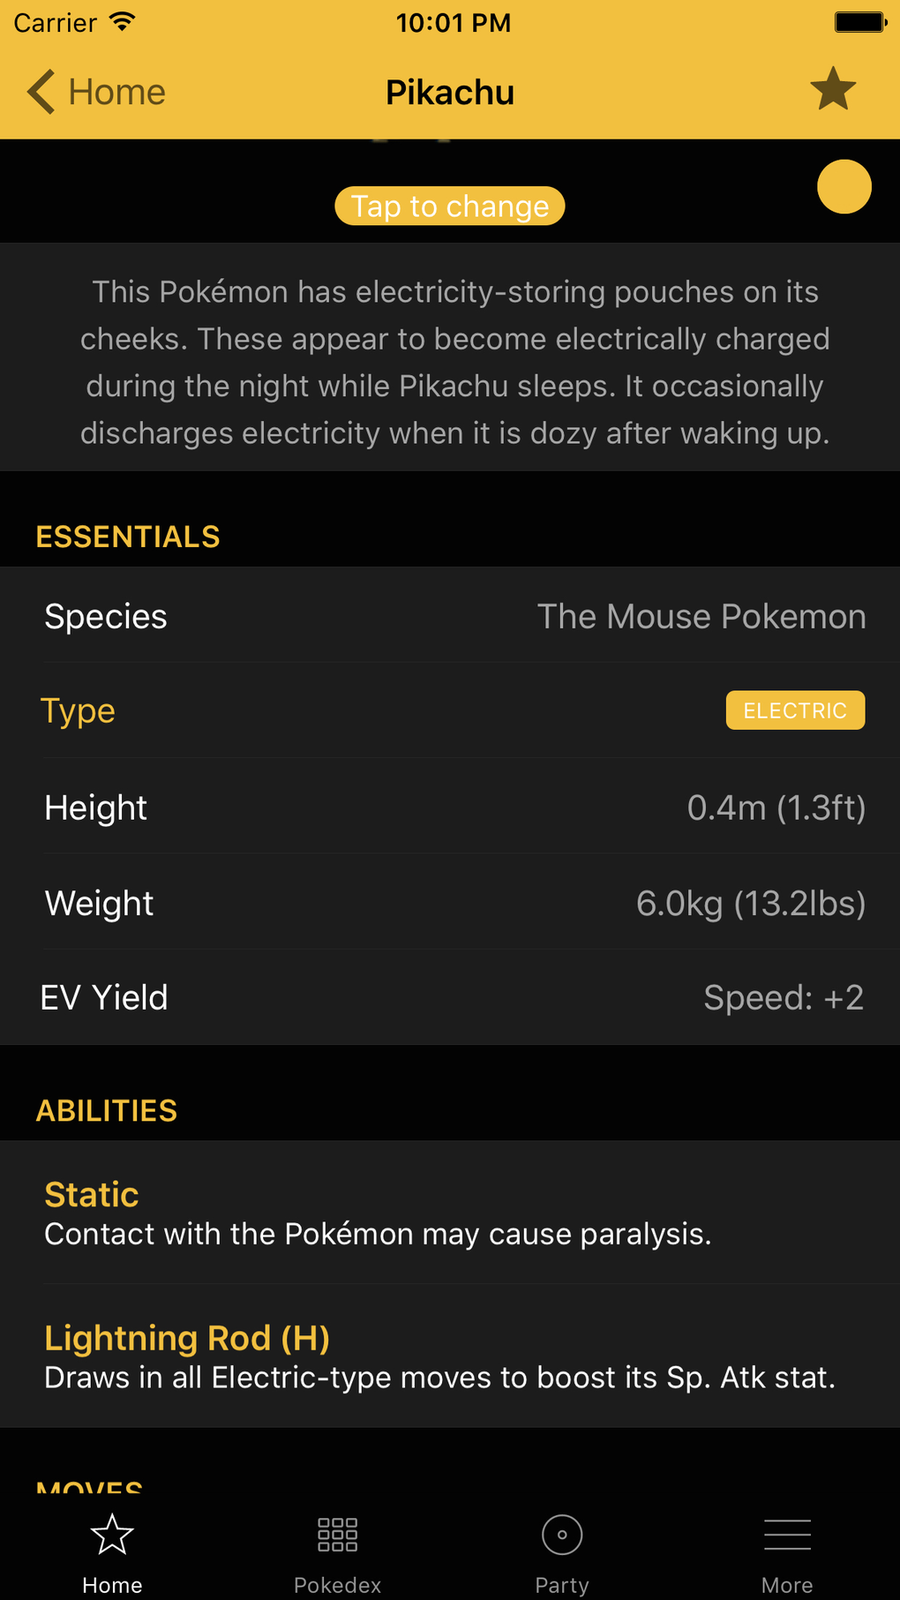
Task: Select the Lightning Rod (H) ability
Action: point(450,1356)
